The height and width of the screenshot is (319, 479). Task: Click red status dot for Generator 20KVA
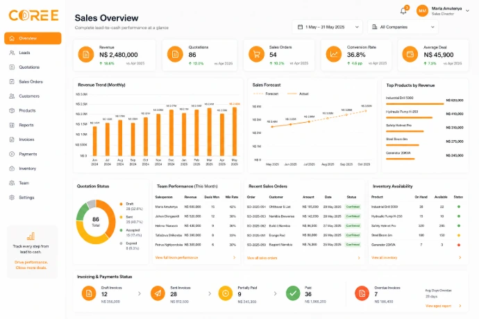coord(459,245)
